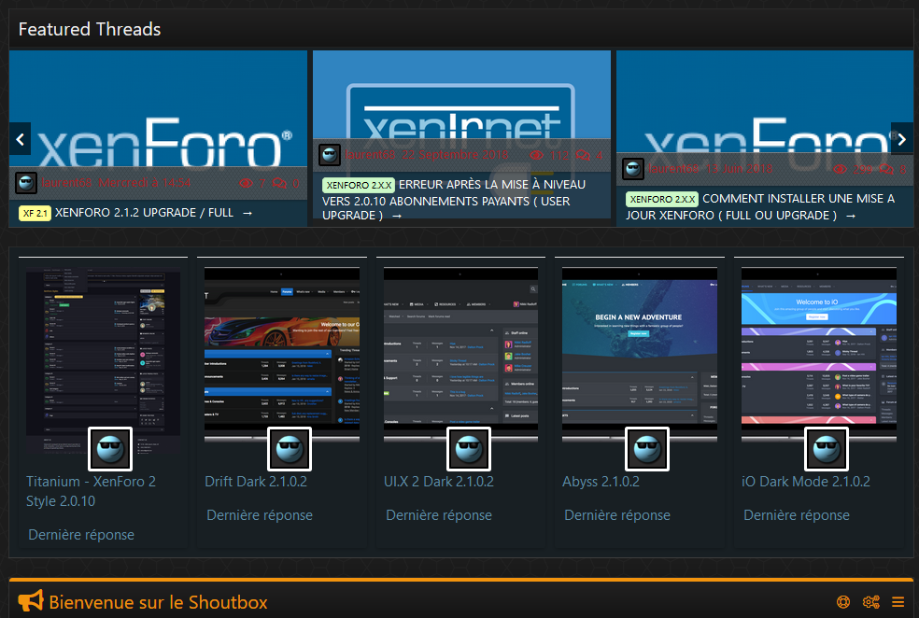Open Titanium style preview thumbnail
Screen dimensions: 919x618
click(x=103, y=359)
